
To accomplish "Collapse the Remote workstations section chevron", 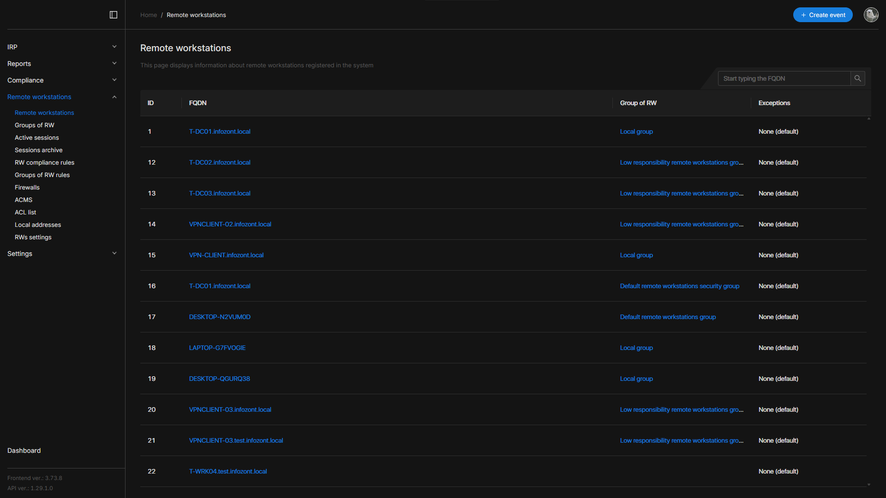I will click(x=114, y=97).
